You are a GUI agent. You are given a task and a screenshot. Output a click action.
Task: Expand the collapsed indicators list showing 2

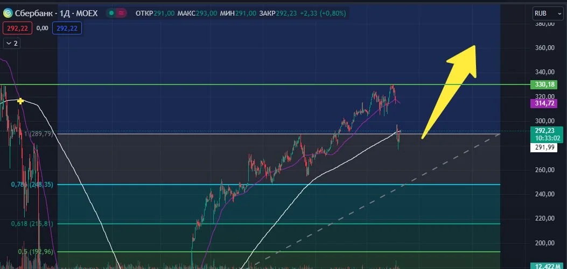click(12, 44)
